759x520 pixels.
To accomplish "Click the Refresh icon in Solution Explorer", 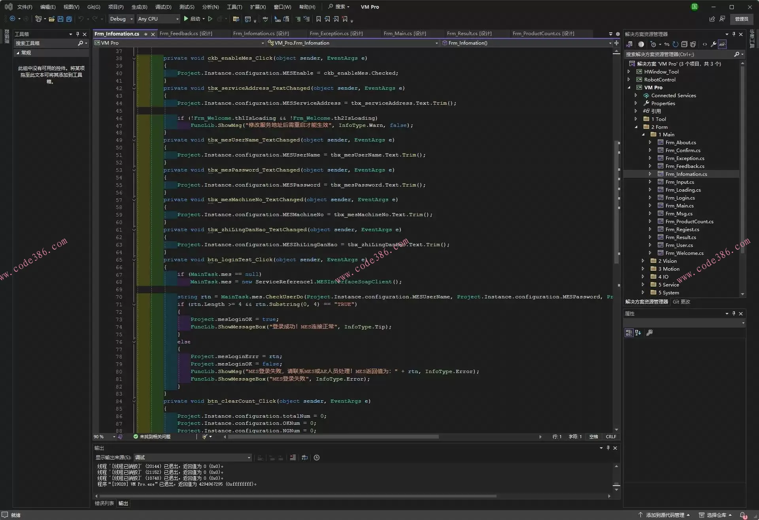I will tap(676, 44).
